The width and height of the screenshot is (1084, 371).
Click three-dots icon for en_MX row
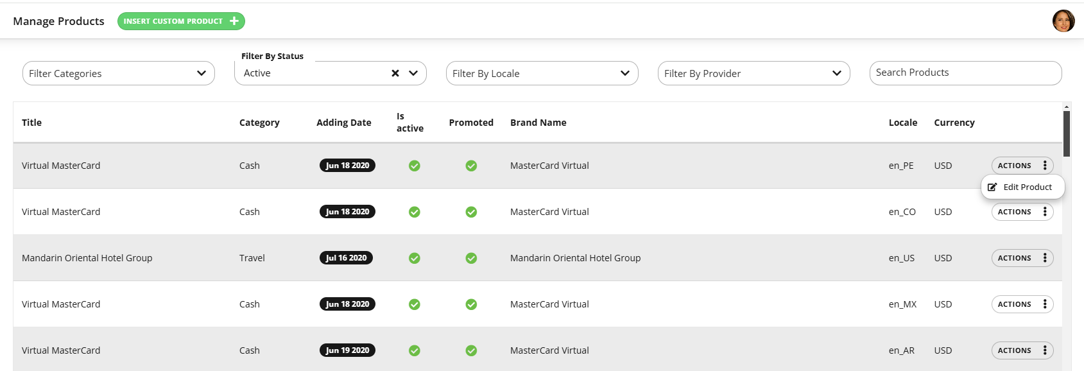point(1045,304)
